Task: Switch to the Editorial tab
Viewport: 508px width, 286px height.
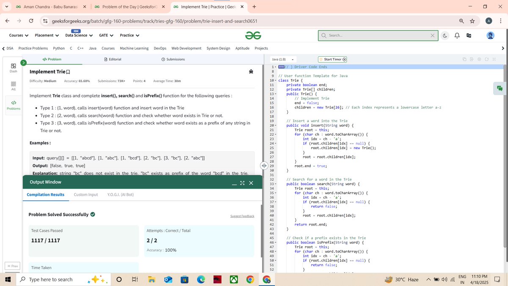Action: (x=113, y=59)
